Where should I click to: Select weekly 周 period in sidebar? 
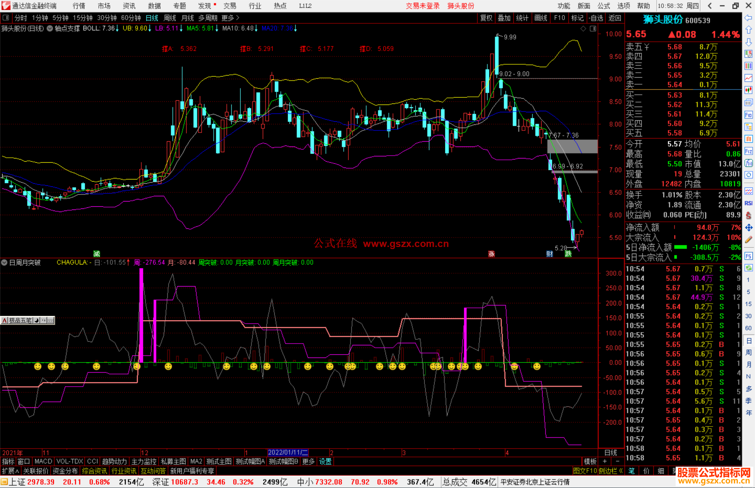(748, 352)
